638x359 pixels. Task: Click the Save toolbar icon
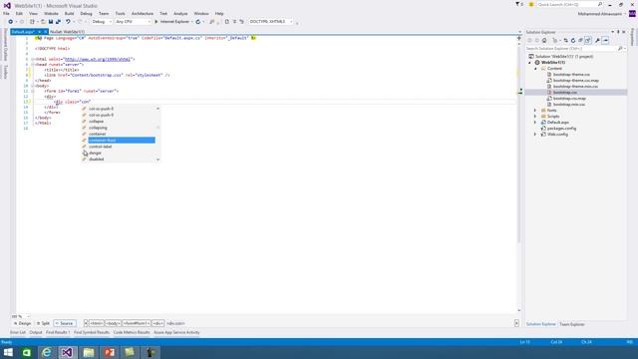[51, 22]
